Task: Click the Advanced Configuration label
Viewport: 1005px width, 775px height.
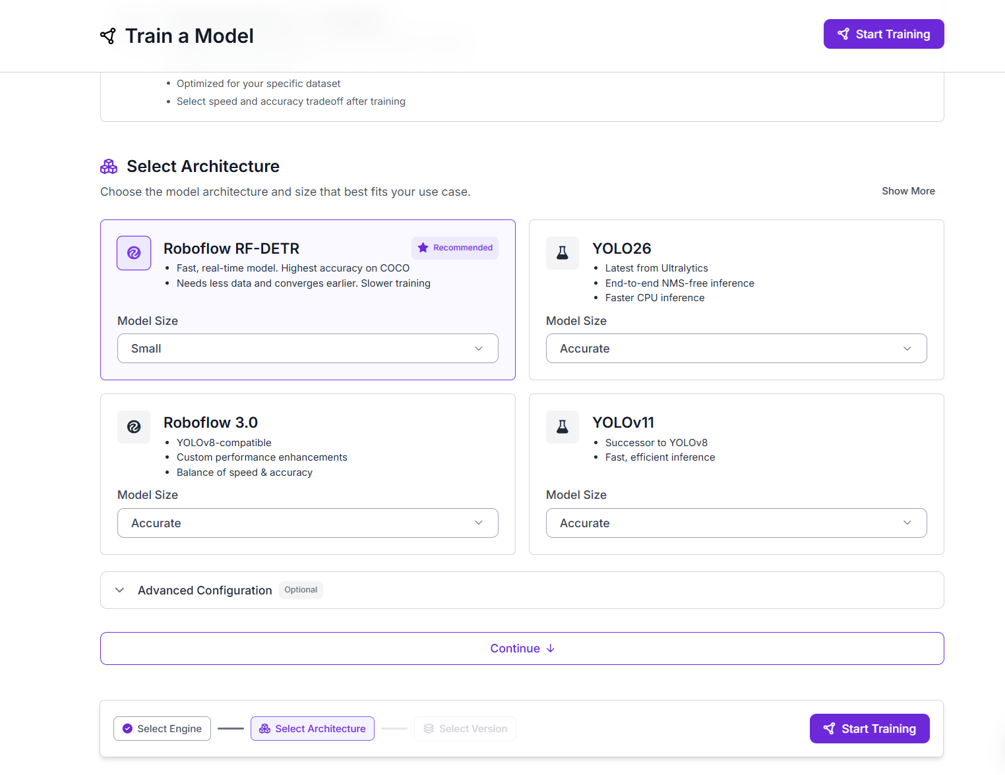Action: point(205,590)
